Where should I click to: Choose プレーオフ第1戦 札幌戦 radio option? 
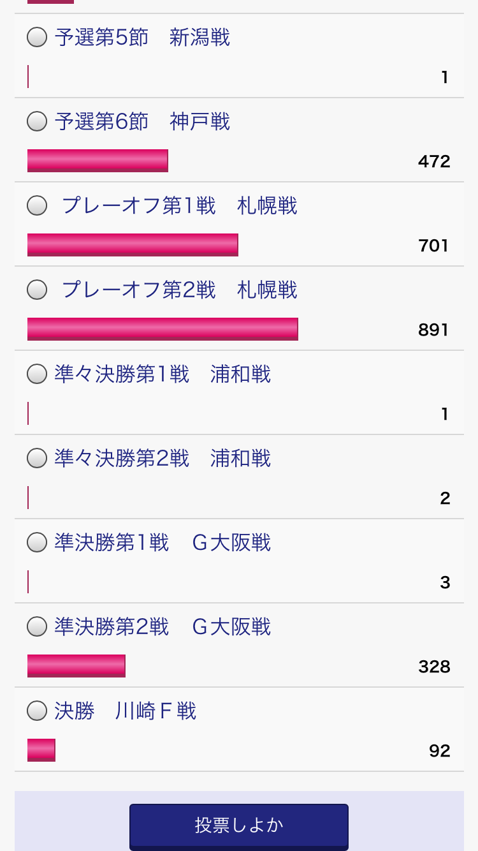click(37, 205)
